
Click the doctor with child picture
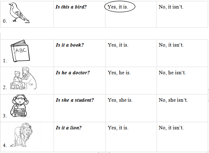(x=24, y=78)
